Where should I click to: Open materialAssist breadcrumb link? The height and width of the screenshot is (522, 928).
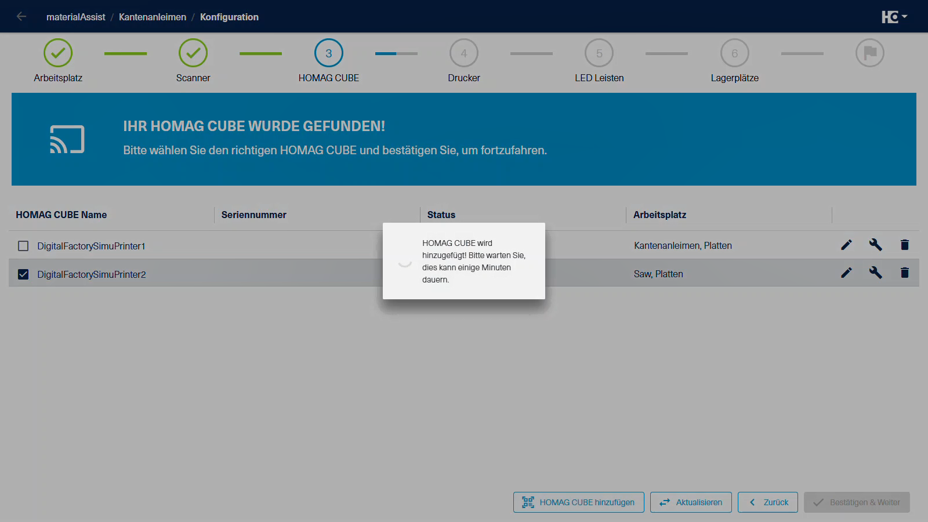pyautogui.click(x=76, y=17)
